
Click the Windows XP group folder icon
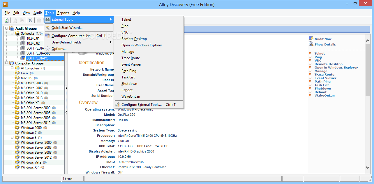point(17,167)
